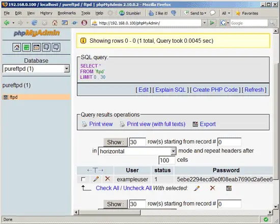This screenshot has height=224, width=280.
Task: Delete exampleuser row with red X
Action: pos(107,179)
